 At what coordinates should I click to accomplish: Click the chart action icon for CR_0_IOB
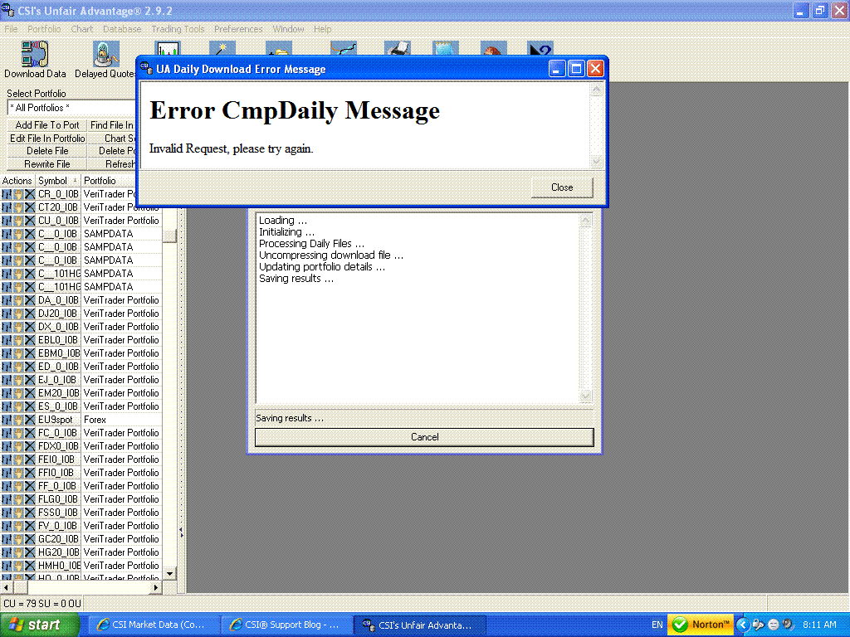[6, 193]
